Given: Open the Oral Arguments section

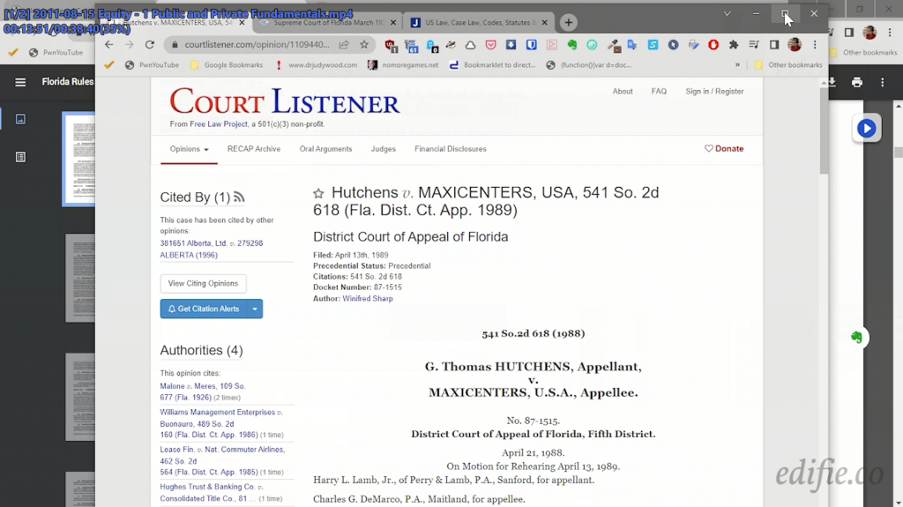Looking at the screenshot, I should 325,149.
